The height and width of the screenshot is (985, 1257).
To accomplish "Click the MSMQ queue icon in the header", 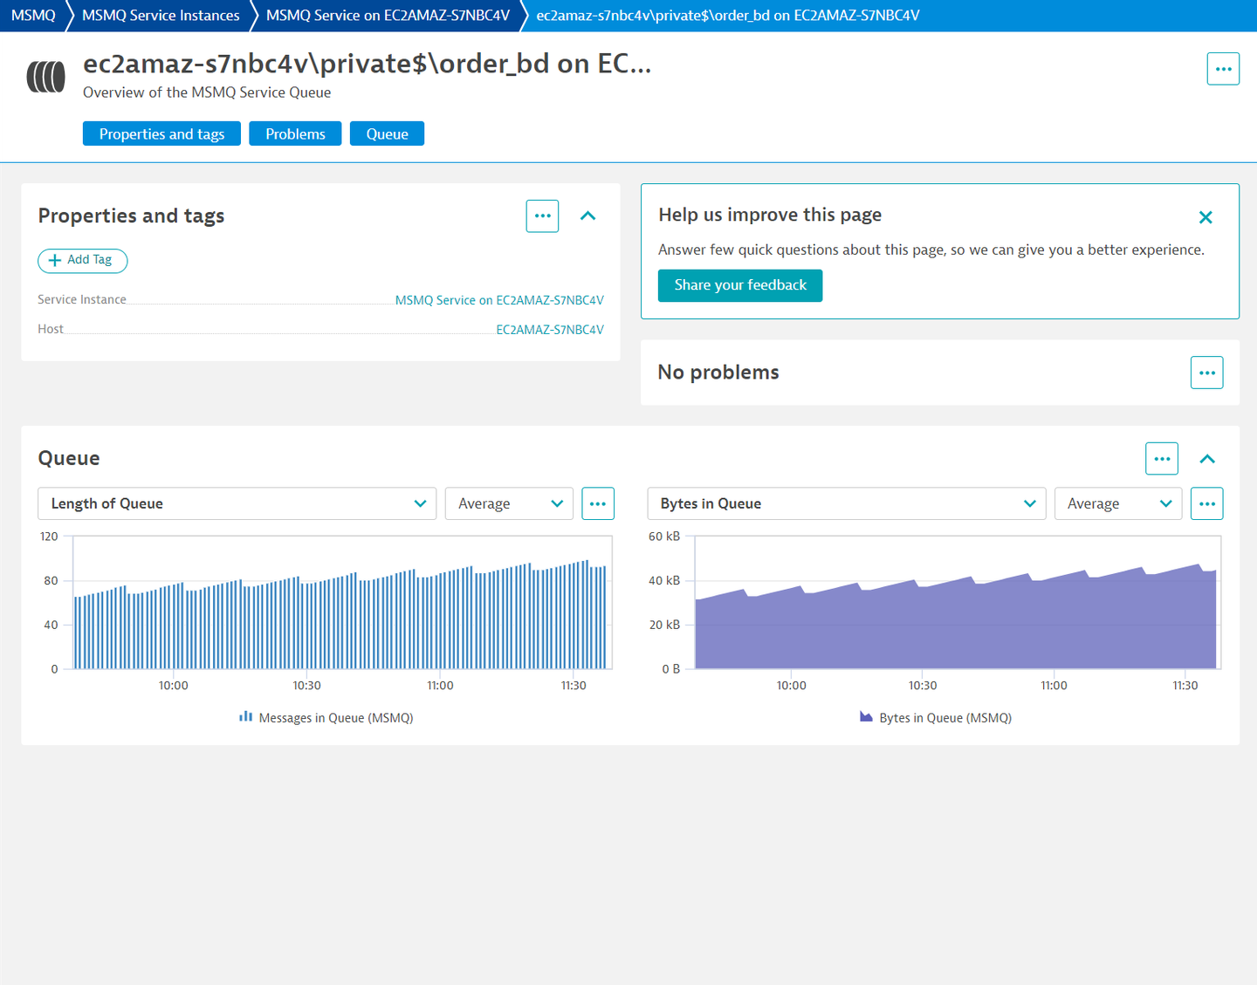I will (x=45, y=77).
